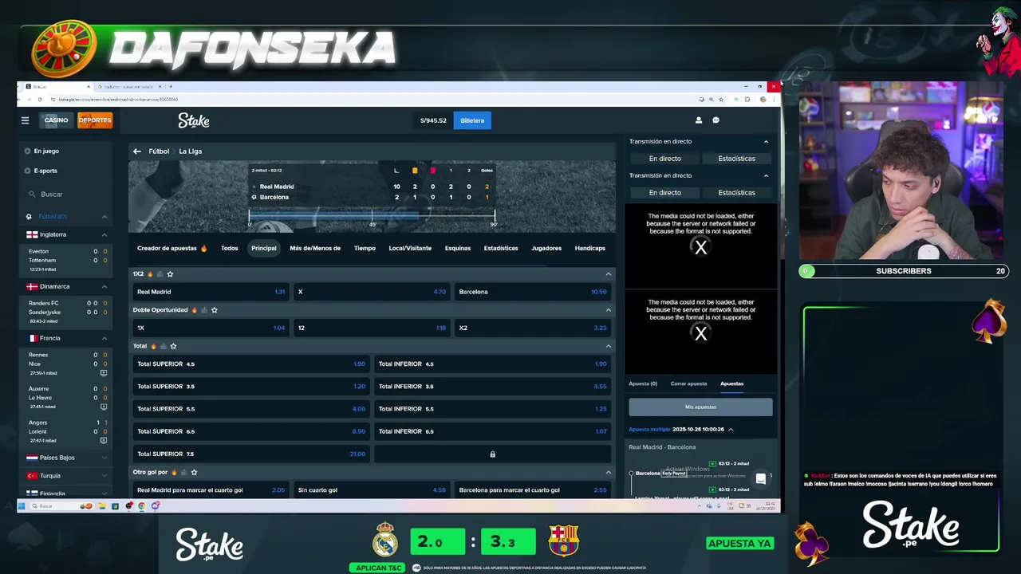This screenshot has width=1021, height=574.
Task: Open the Jugadores tab
Action: [x=546, y=248]
